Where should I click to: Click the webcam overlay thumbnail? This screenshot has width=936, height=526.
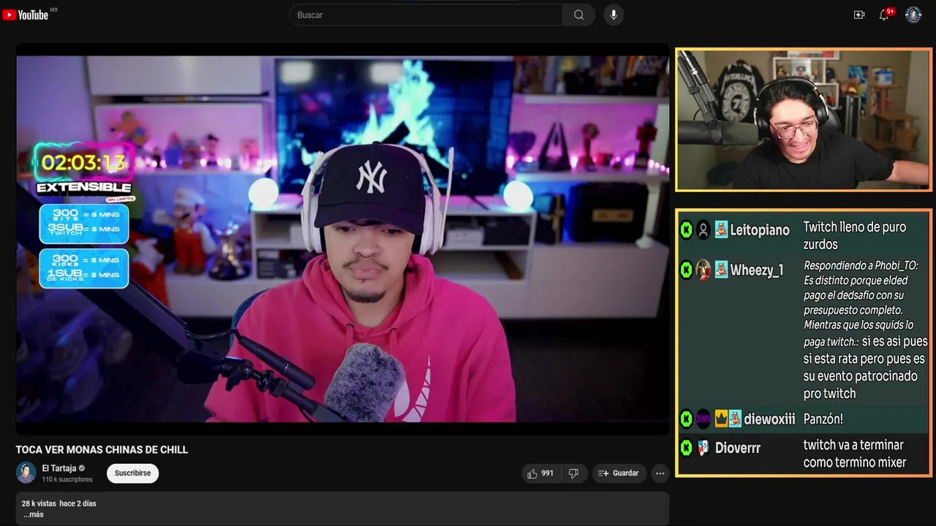point(804,120)
